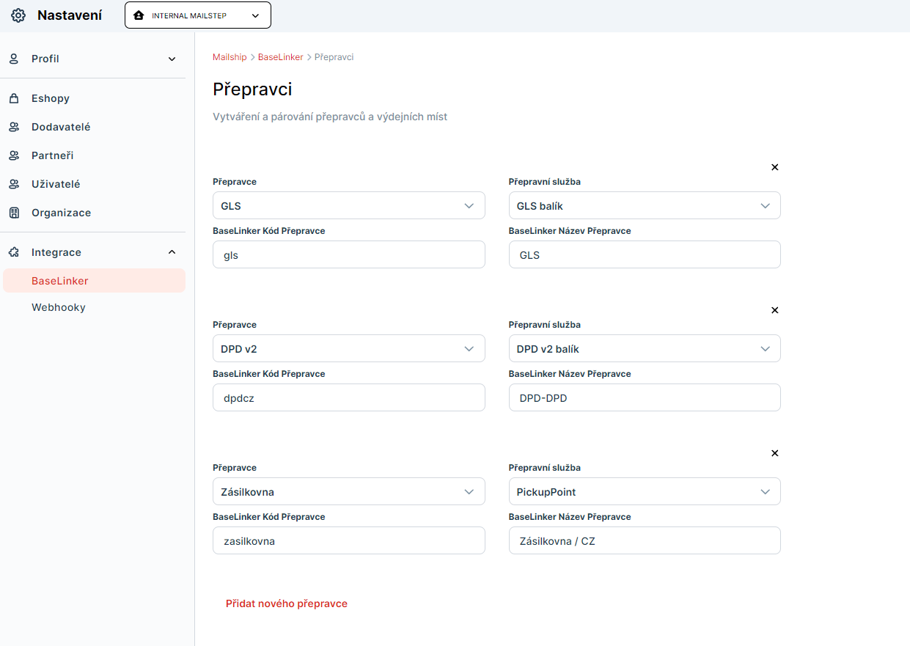
Task: Click the Dodavatelé icon in sidebar
Action: click(x=14, y=127)
